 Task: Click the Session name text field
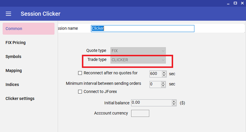(x=143, y=29)
